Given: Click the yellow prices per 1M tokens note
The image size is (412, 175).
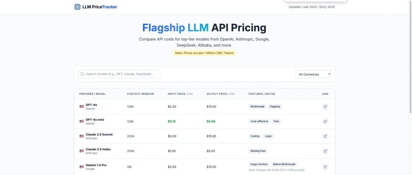Looking at the screenshot, I should 204,53.
